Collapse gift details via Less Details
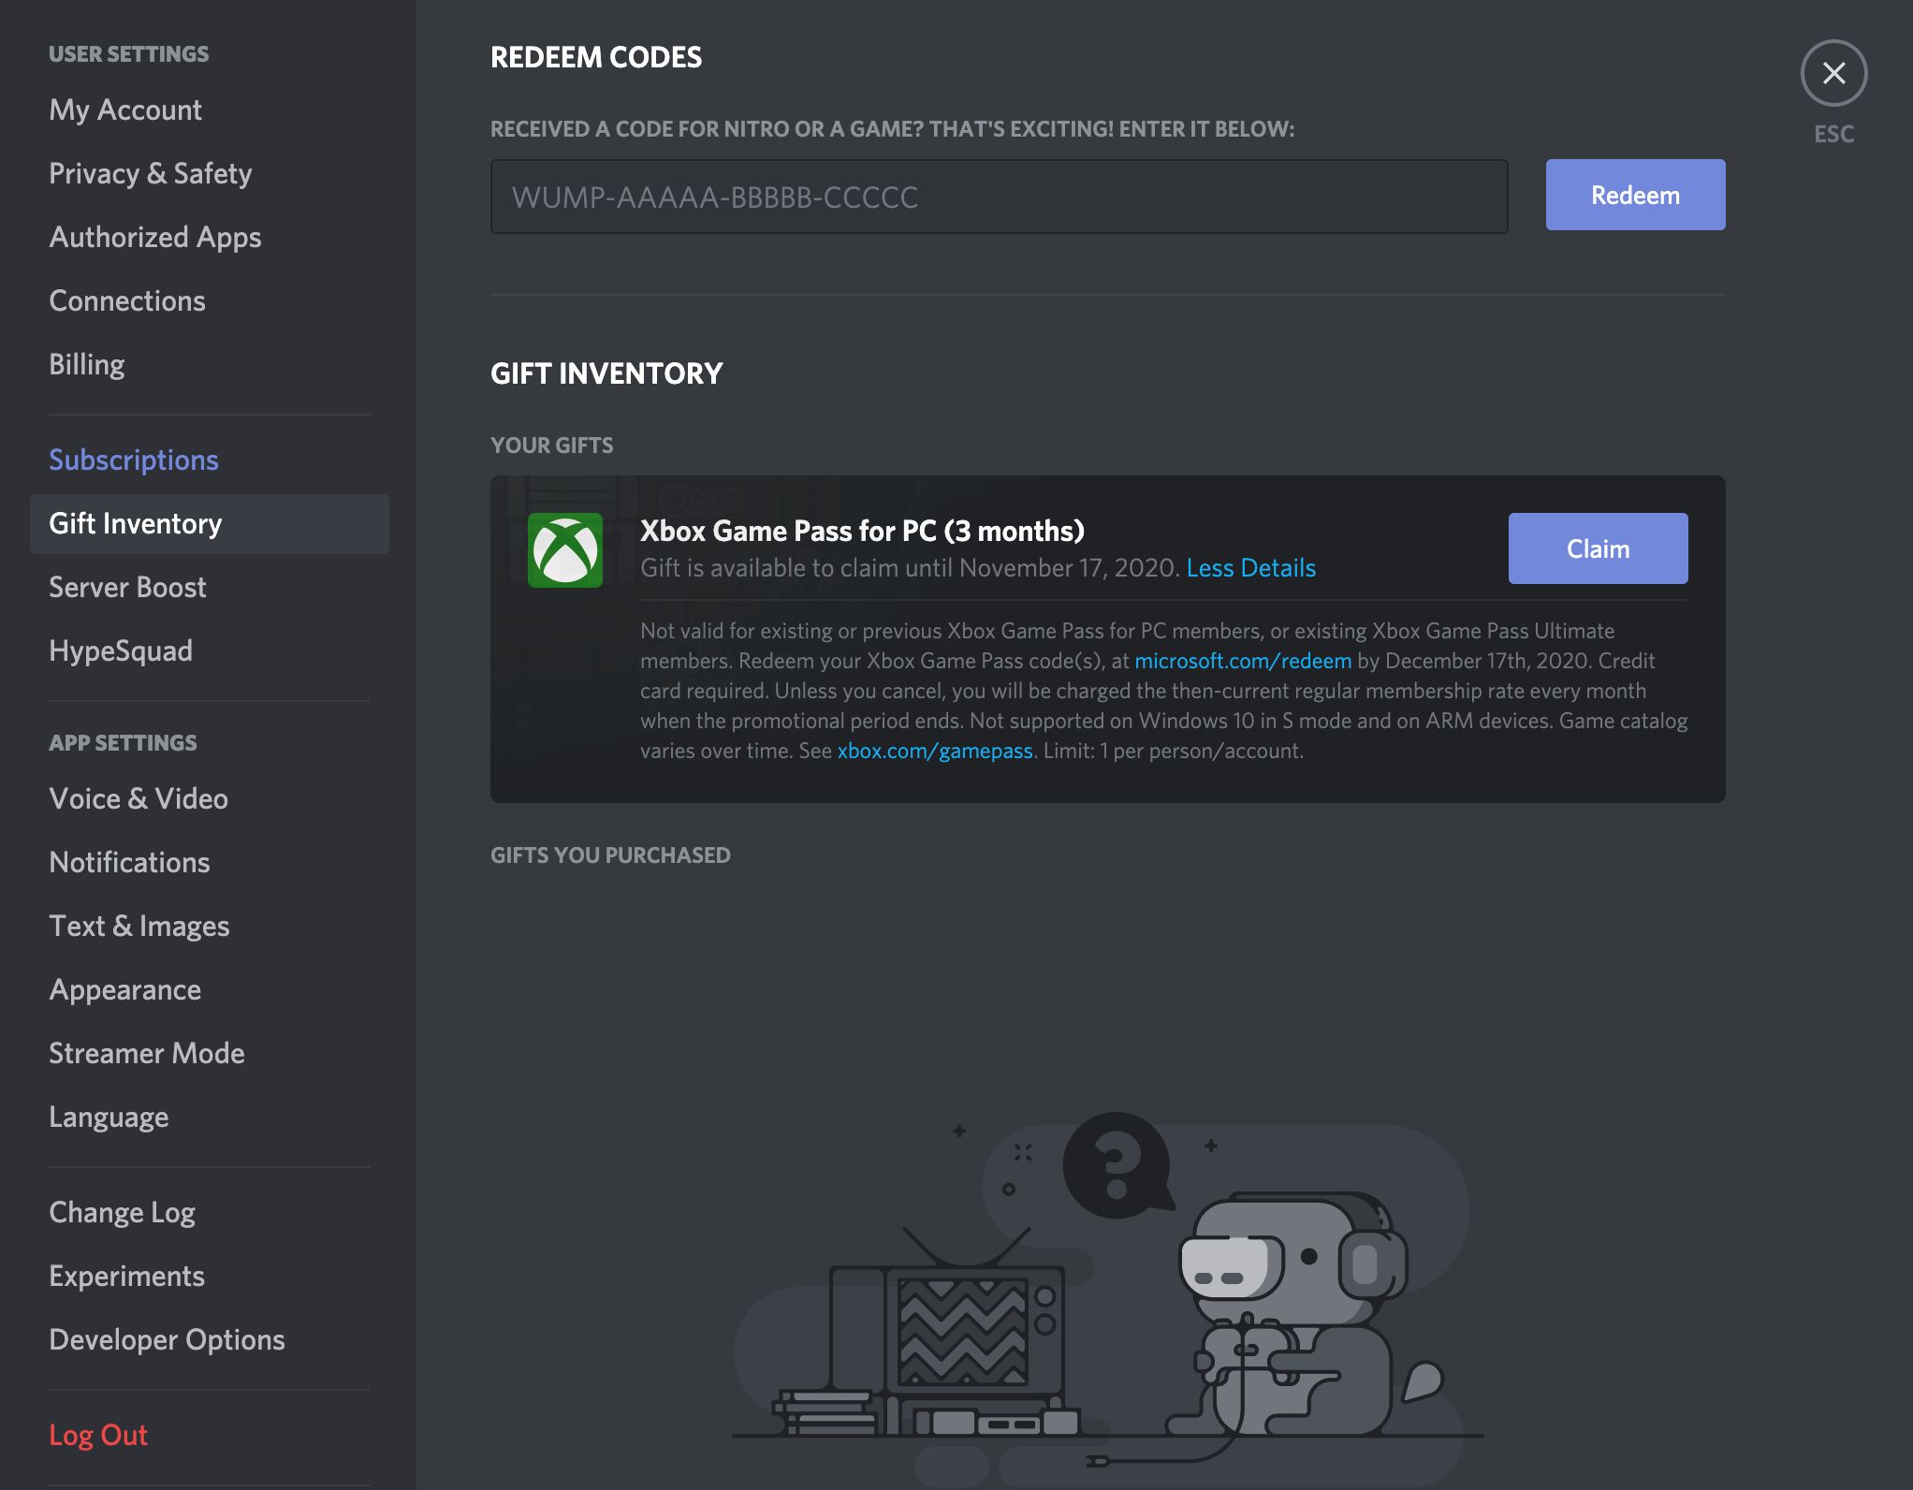Image resolution: width=1913 pixels, height=1490 pixels. [x=1250, y=567]
